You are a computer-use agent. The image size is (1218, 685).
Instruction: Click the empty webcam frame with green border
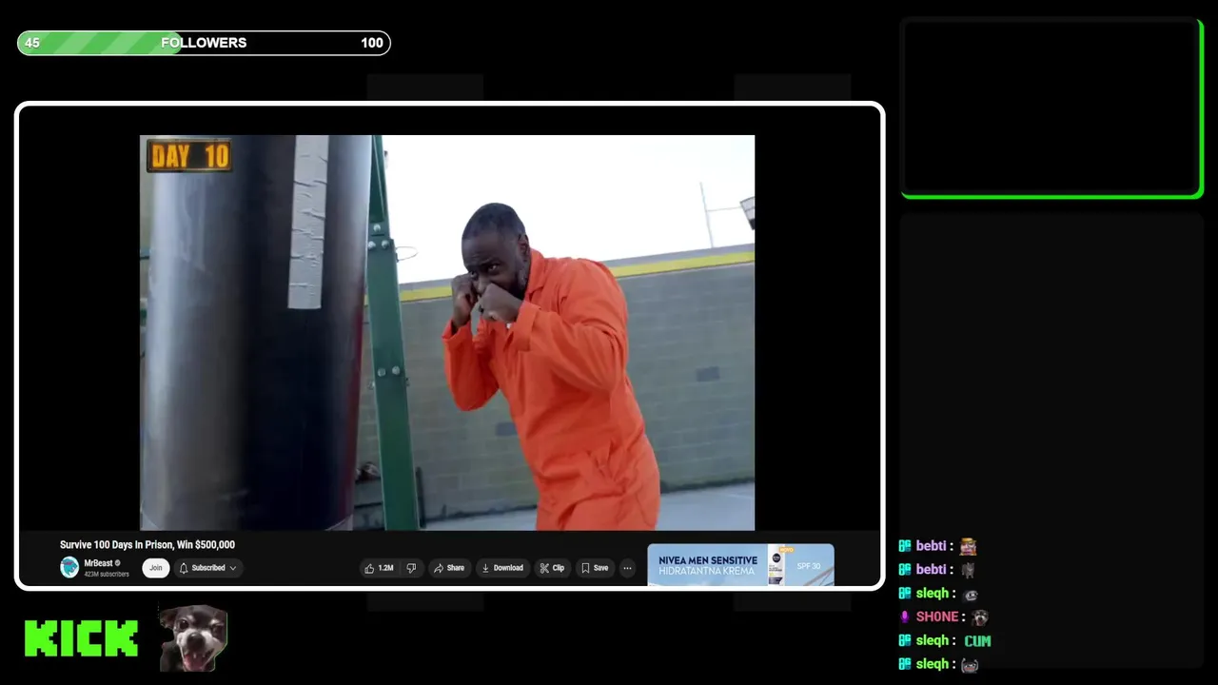coord(1051,108)
